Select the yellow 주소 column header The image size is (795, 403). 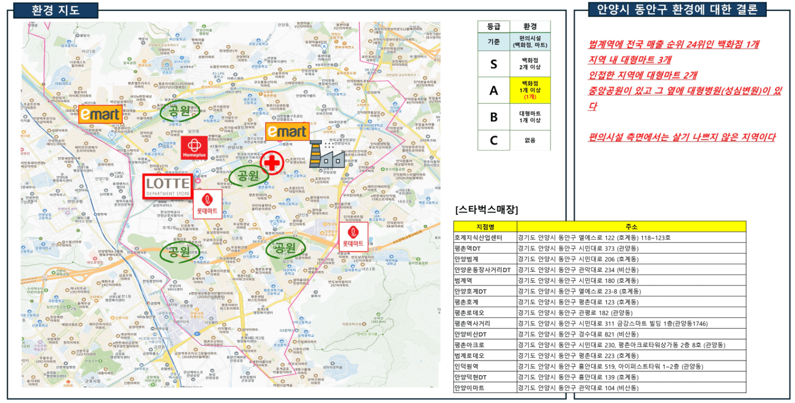[631, 227]
